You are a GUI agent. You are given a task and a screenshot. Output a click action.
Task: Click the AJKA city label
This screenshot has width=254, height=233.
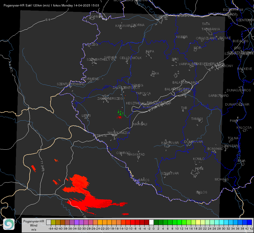point(155,74)
